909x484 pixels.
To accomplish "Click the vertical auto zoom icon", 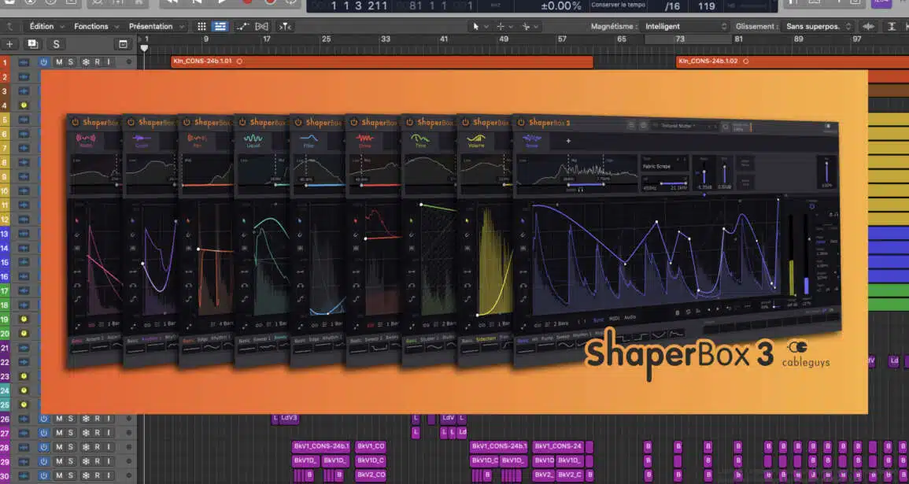I will click(x=892, y=26).
